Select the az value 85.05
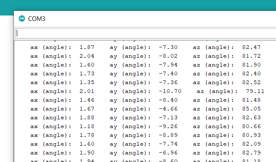 251,109
